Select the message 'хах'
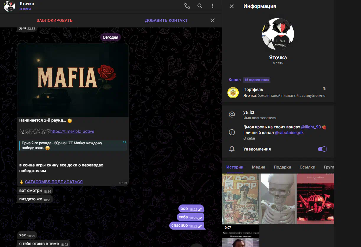Screen dimensions: 361x247 (x=27, y=235)
